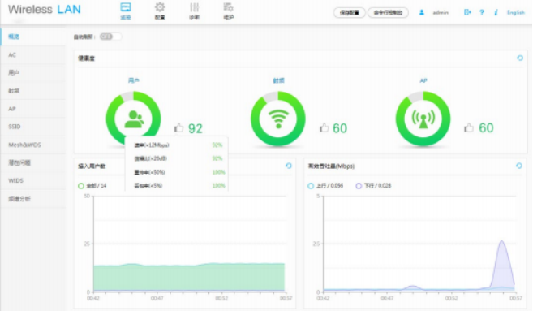Screen dimensions: 533x311
Task: Select SSID in the sidebar
Action: click(x=33, y=127)
